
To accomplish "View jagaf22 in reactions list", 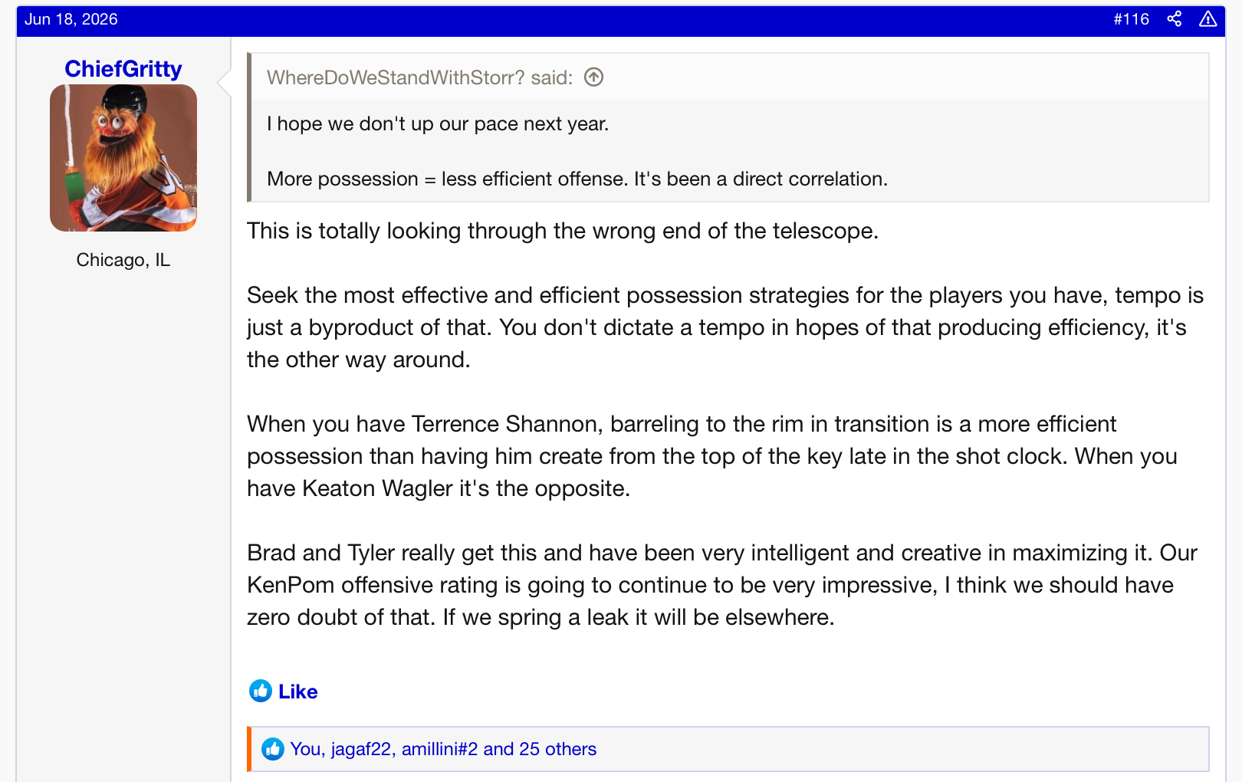I will 361,749.
